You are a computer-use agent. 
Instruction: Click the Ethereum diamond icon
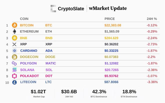[x=14, y=31]
